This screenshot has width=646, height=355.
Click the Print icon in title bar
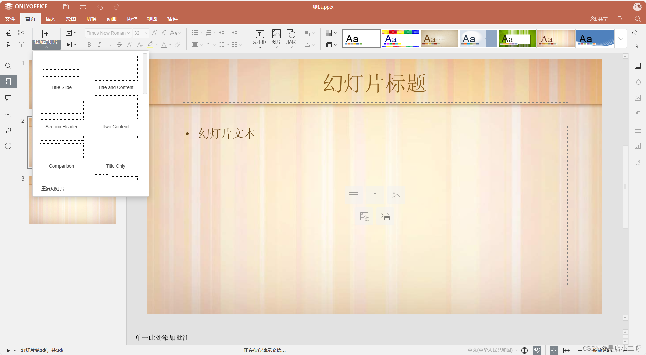83,7
